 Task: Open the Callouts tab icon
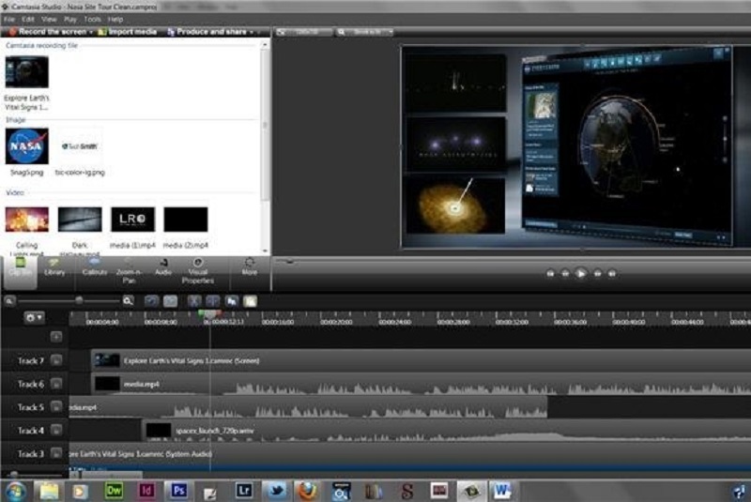tap(95, 267)
